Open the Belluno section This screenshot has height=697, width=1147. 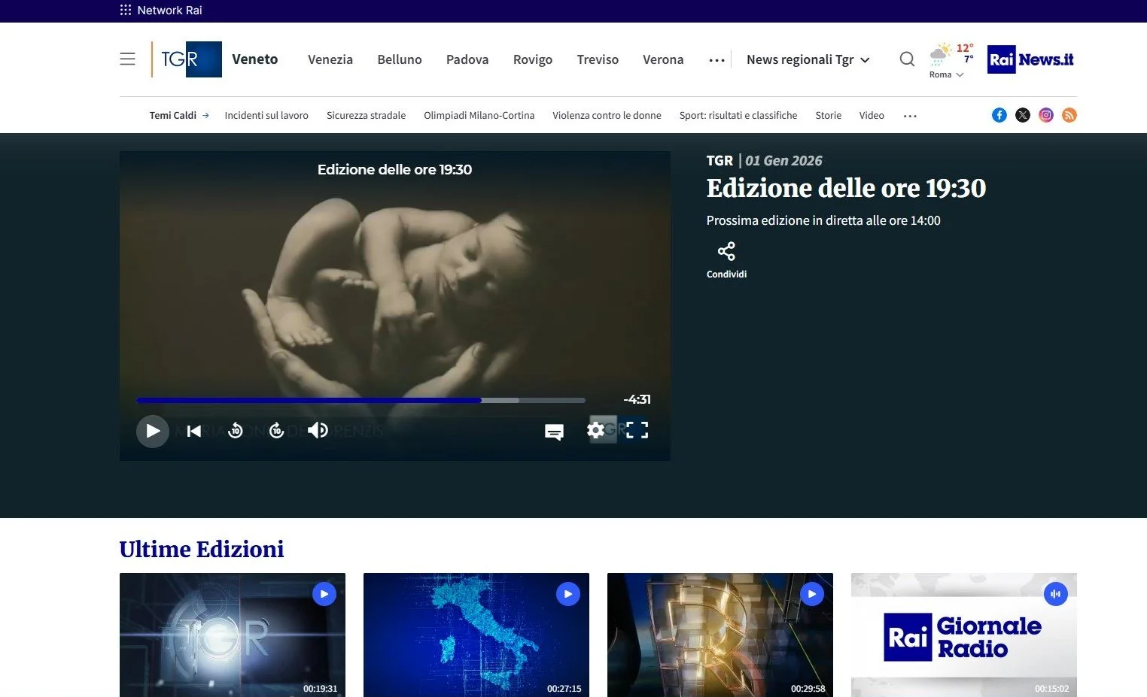point(400,59)
